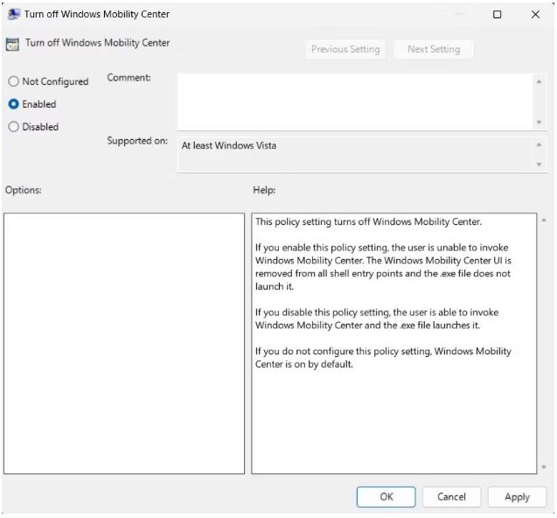Image resolution: width=557 pixels, height=518 pixels.
Task: Click the 'Supported on:' label
Action: 137,141
